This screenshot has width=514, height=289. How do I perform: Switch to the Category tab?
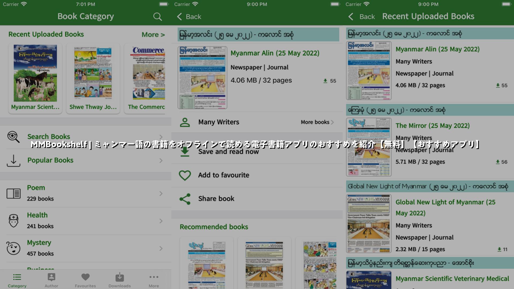tap(17, 280)
